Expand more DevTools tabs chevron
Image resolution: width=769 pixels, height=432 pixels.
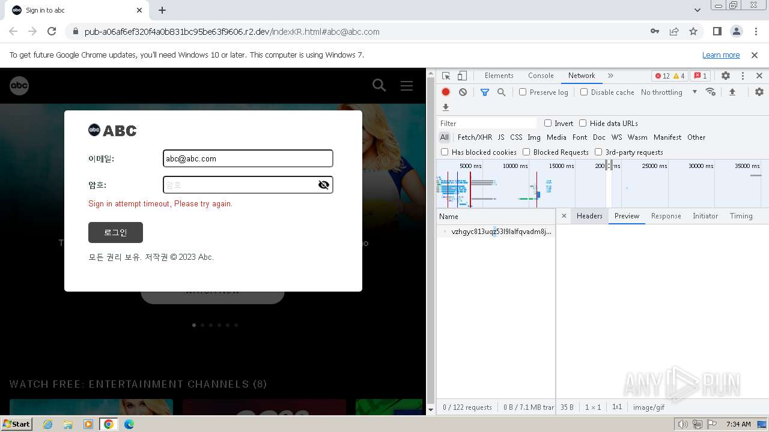[x=610, y=76]
